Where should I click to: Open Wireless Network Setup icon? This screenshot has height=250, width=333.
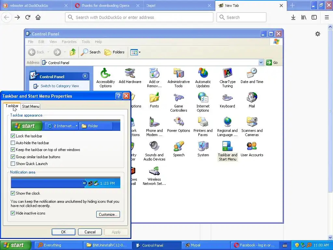click(x=154, y=175)
